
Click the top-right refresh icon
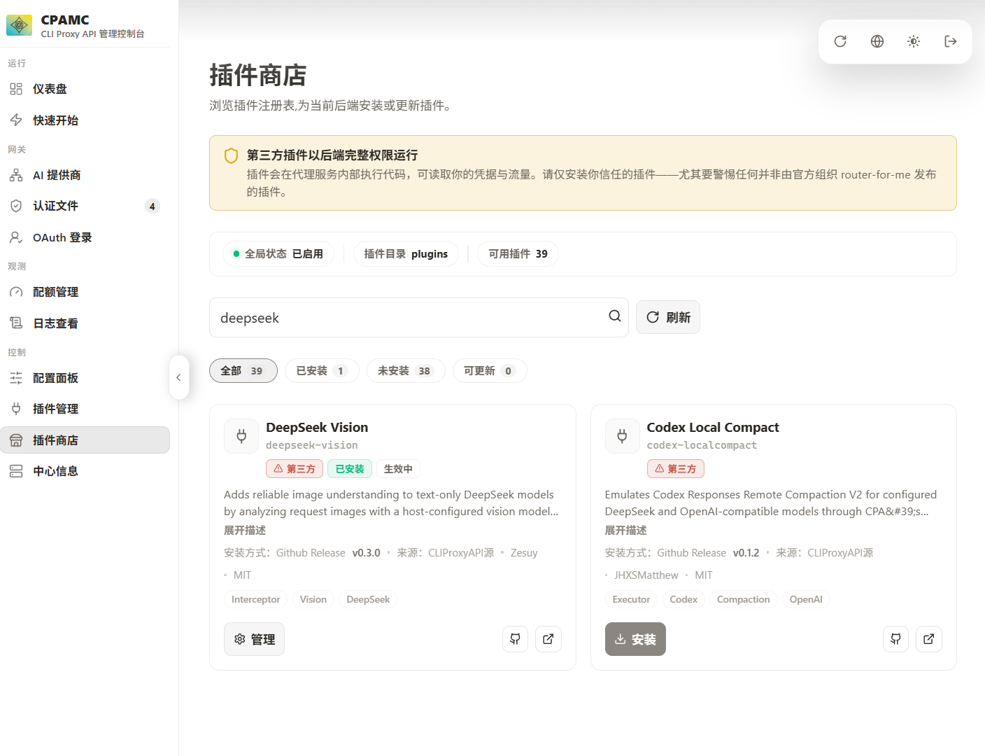[840, 41]
